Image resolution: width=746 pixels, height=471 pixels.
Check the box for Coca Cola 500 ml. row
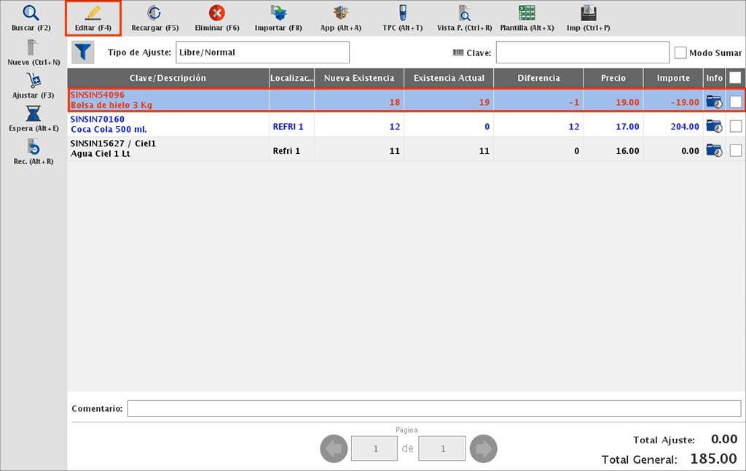(736, 126)
